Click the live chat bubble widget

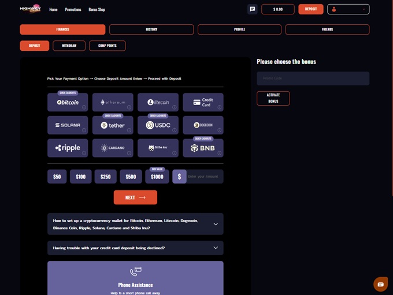tap(380, 284)
